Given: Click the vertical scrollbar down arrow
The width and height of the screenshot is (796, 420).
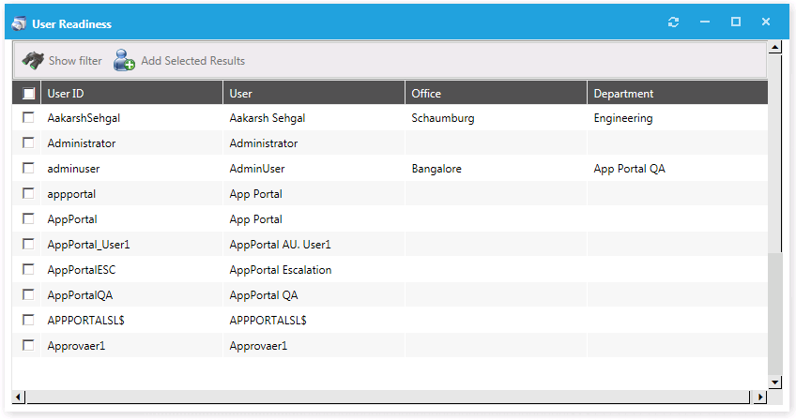Looking at the screenshot, I should [x=774, y=382].
